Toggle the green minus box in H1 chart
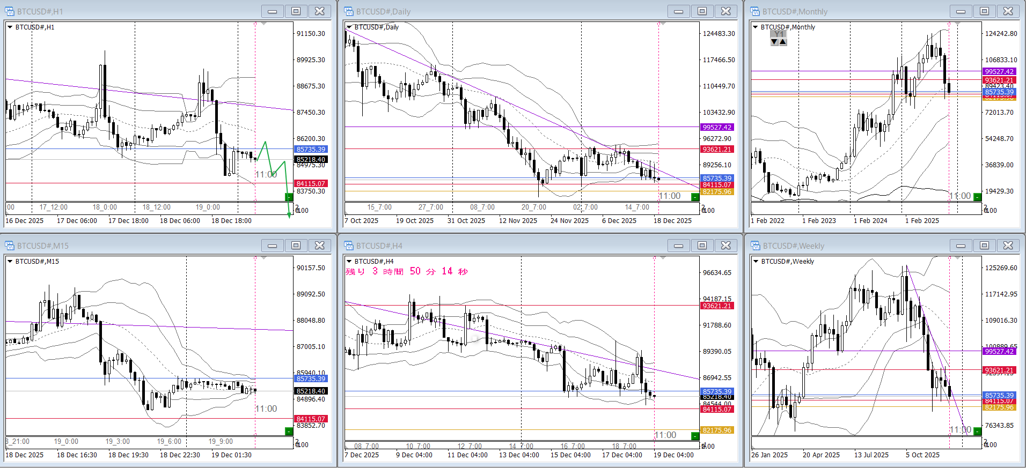Viewport: 1026px width, 468px height. tap(289, 197)
